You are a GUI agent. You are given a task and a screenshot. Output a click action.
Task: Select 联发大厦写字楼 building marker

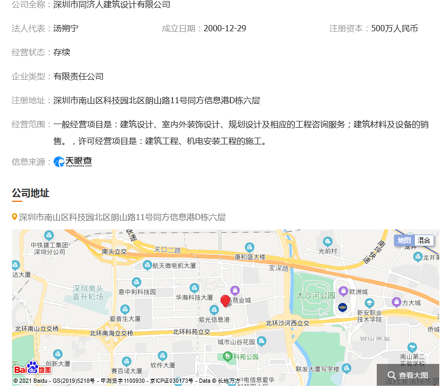click(x=347, y=369)
